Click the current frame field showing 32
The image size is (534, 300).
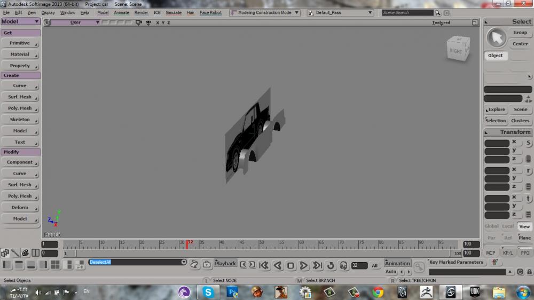point(359,265)
